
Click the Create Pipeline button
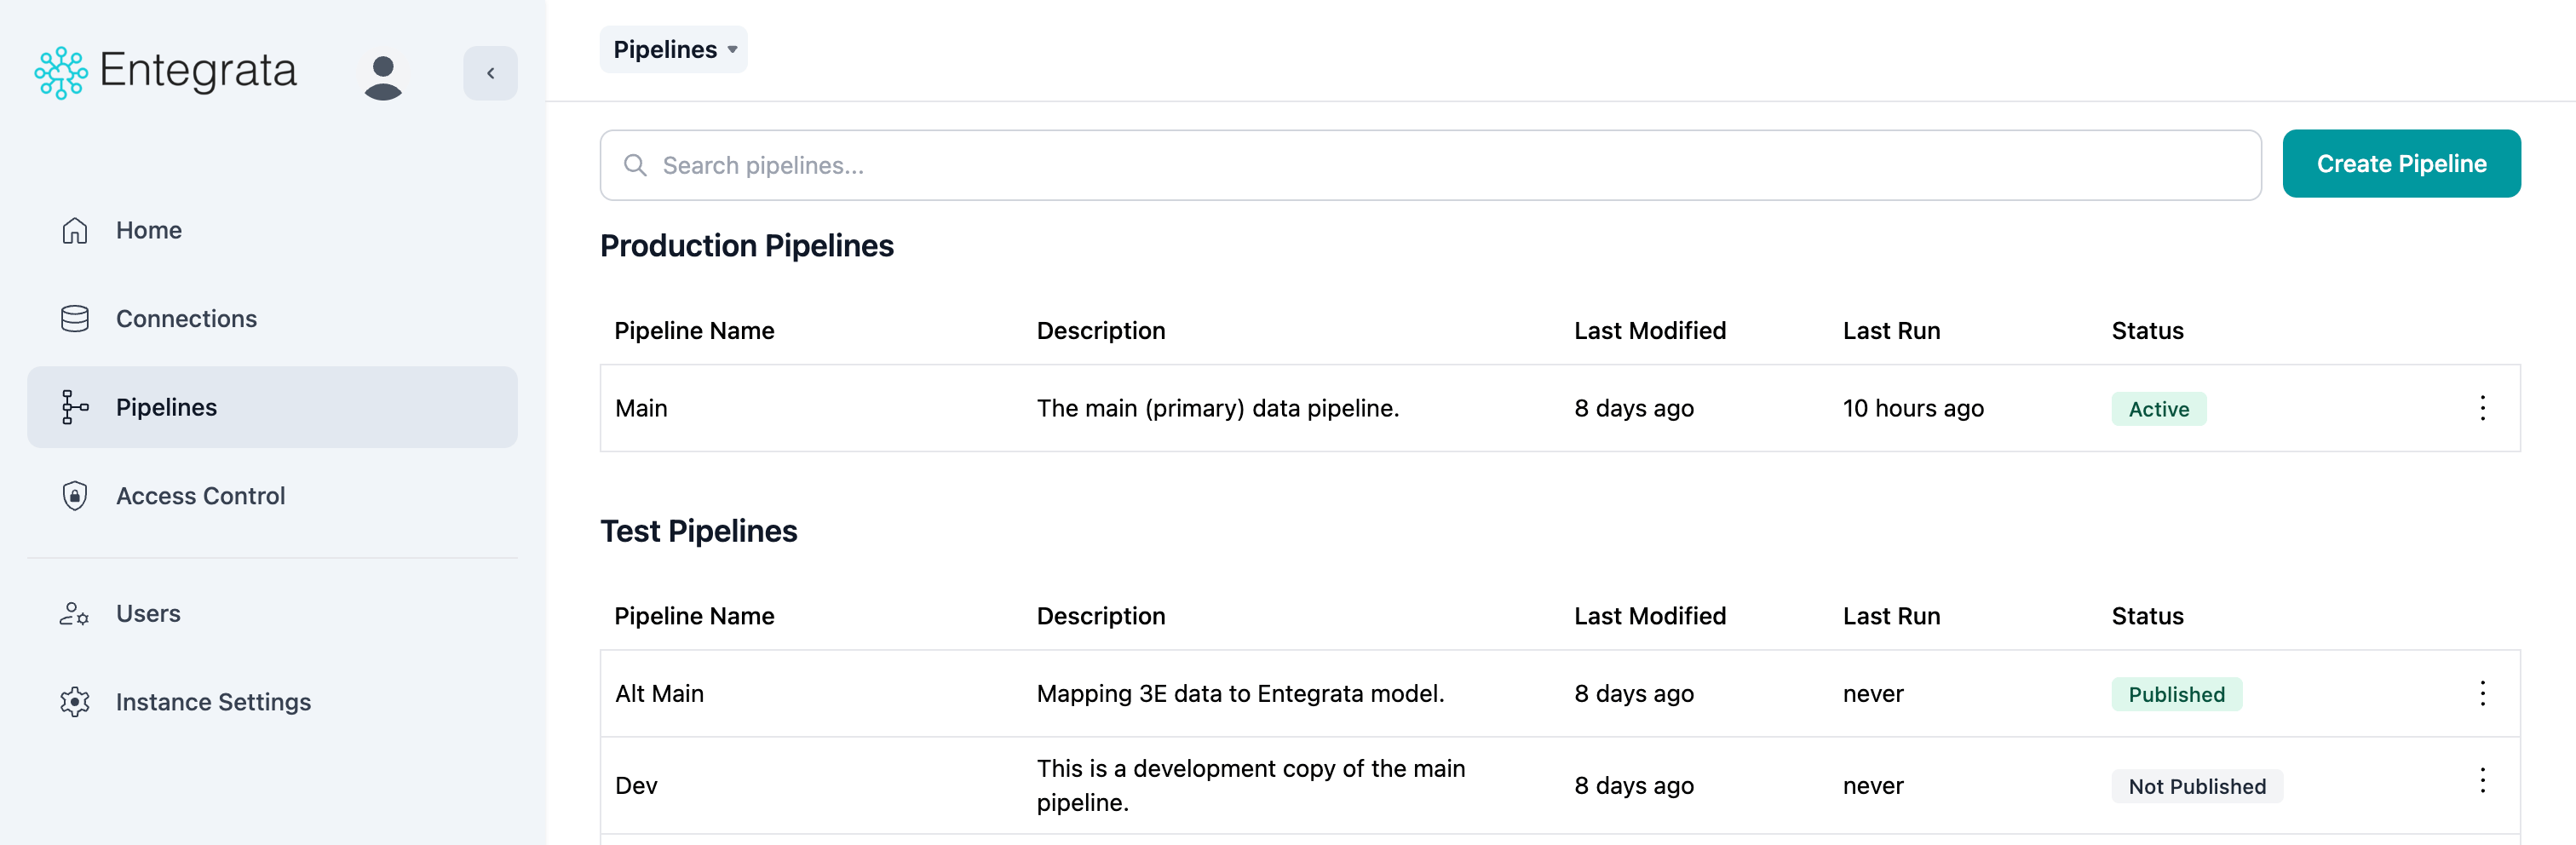click(2401, 164)
